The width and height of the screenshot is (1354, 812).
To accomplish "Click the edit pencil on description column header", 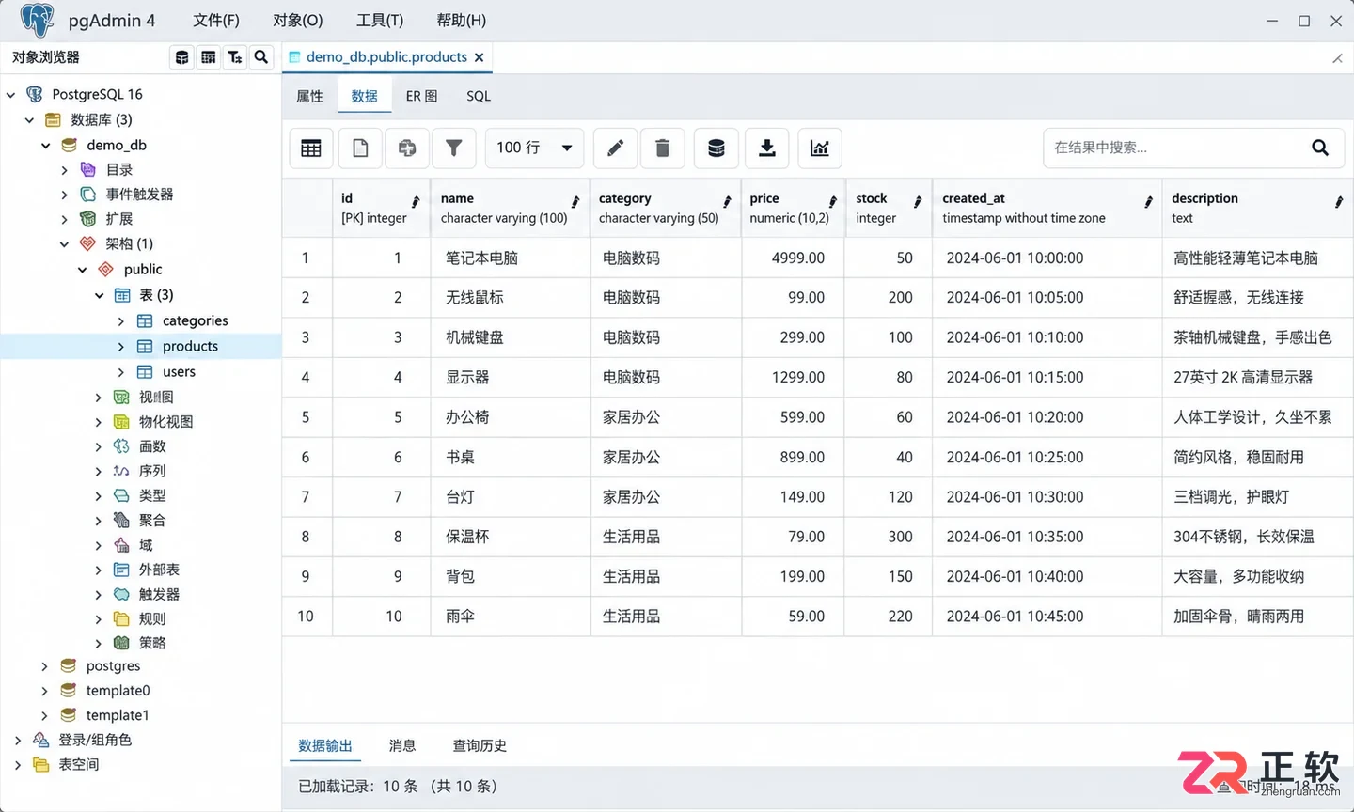I will click(x=1339, y=202).
